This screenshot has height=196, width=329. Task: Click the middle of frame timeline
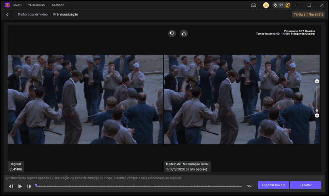[x=139, y=186]
